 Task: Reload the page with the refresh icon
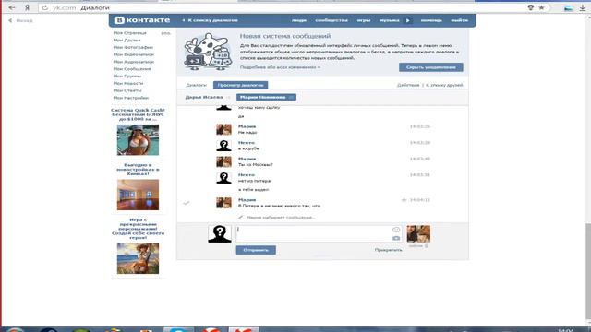pyautogui.click(x=45, y=7)
